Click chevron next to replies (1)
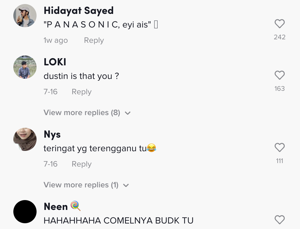 [126, 185]
